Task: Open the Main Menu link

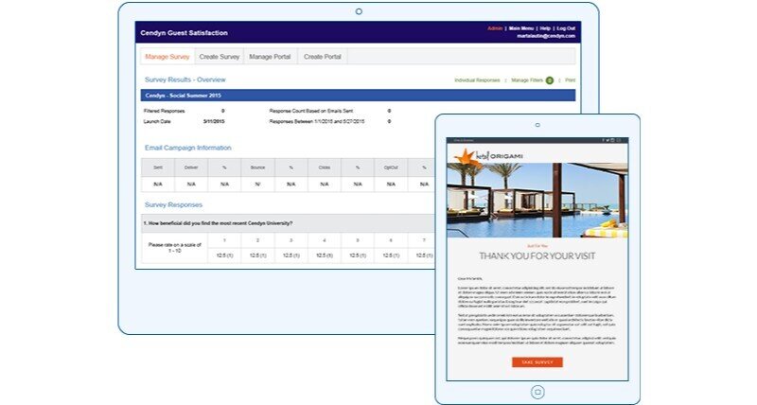Action: point(521,28)
